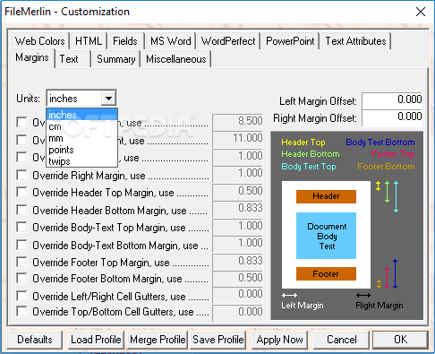The height and width of the screenshot is (354, 435).
Task: Click the Right Margin Offset field
Action: 392,117
